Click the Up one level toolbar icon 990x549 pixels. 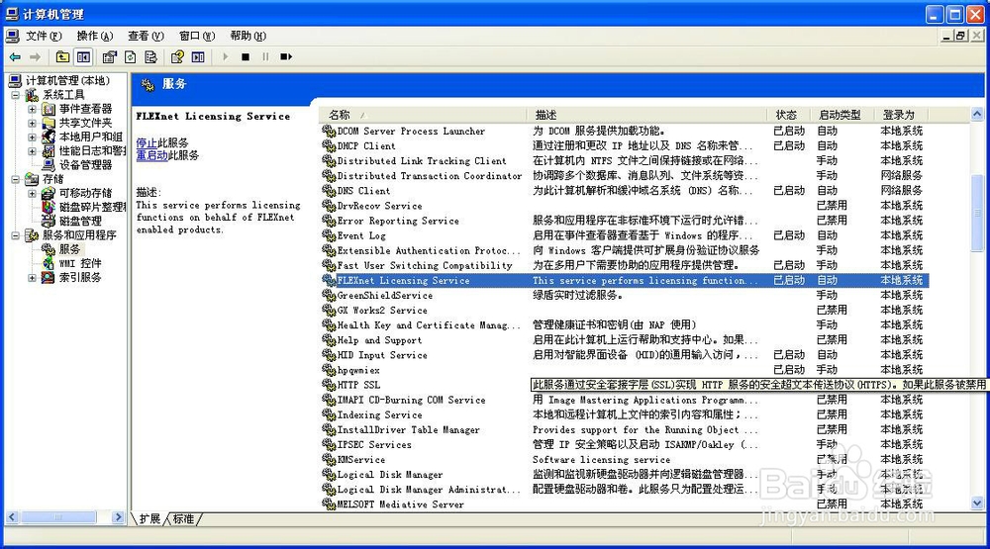(x=62, y=56)
